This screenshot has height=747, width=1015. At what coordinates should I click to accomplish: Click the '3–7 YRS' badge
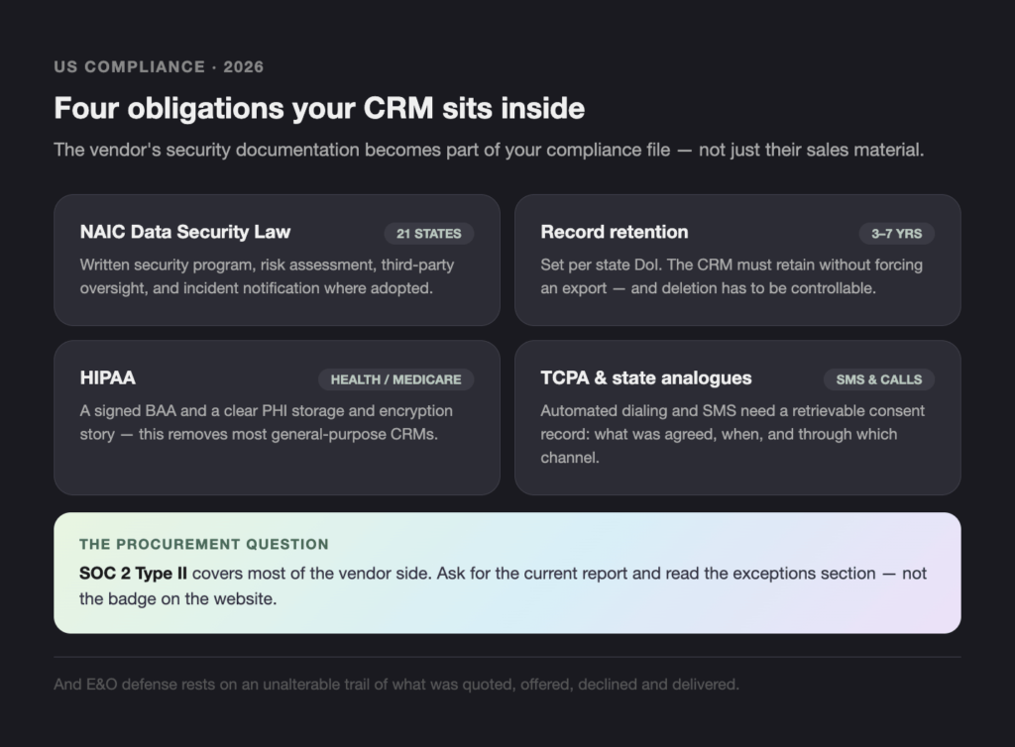tap(896, 234)
